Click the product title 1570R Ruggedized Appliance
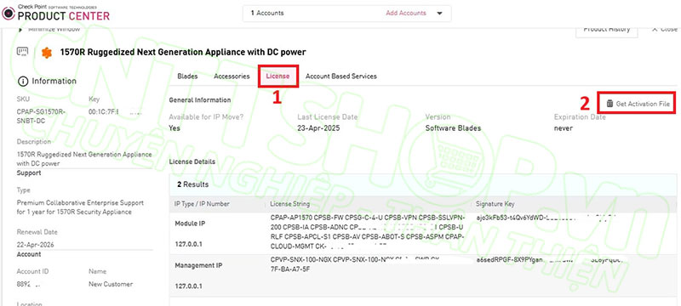Viewport: 681px width, 306px height. [x=183, y=52]
